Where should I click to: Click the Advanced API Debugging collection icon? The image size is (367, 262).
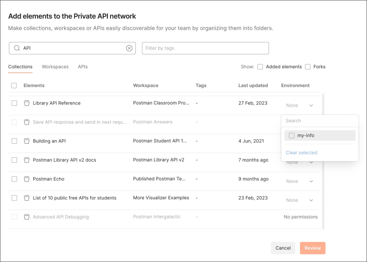27,217
